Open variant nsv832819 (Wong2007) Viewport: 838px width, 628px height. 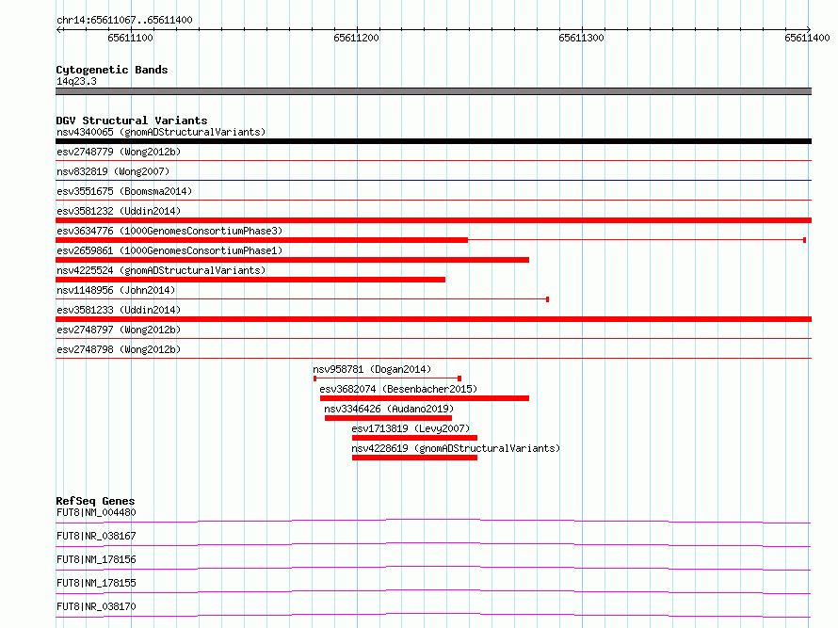click(x=113, y=171)
